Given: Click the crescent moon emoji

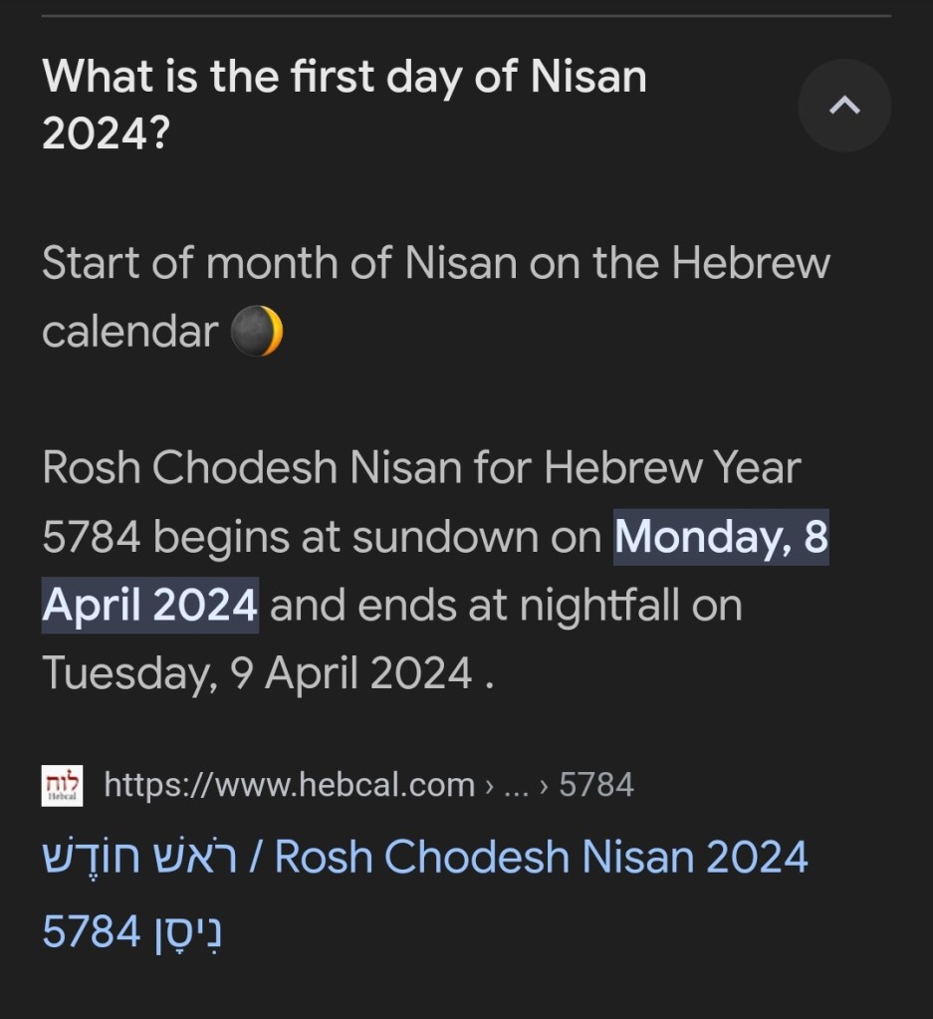Looking at the screenshot, I should pyautogui.click(x=257, y=332).
